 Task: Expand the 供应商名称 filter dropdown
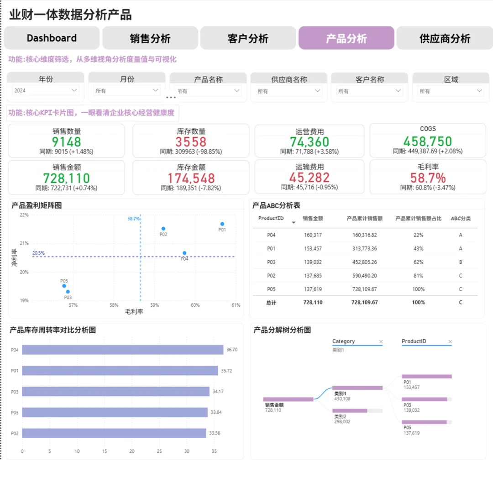click(288, 91)
